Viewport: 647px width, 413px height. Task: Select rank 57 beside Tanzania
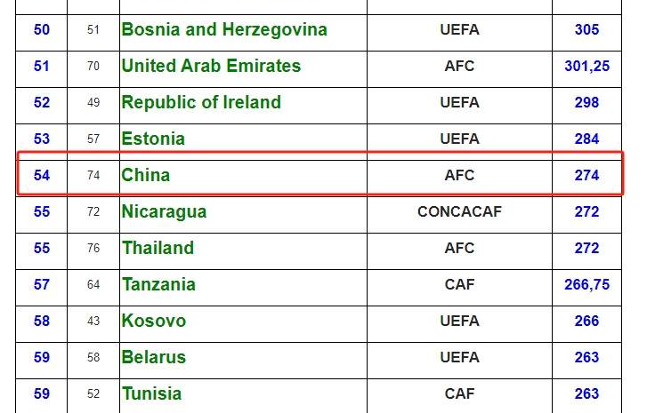[x=42, y=285]
